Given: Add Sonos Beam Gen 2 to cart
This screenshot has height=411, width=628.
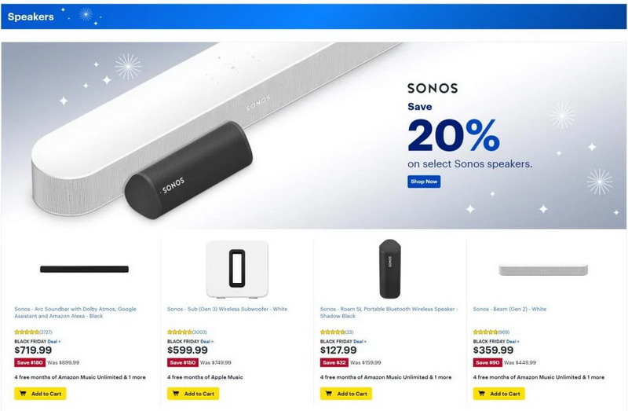Looking at the screenshot, I should pos(499,394).
